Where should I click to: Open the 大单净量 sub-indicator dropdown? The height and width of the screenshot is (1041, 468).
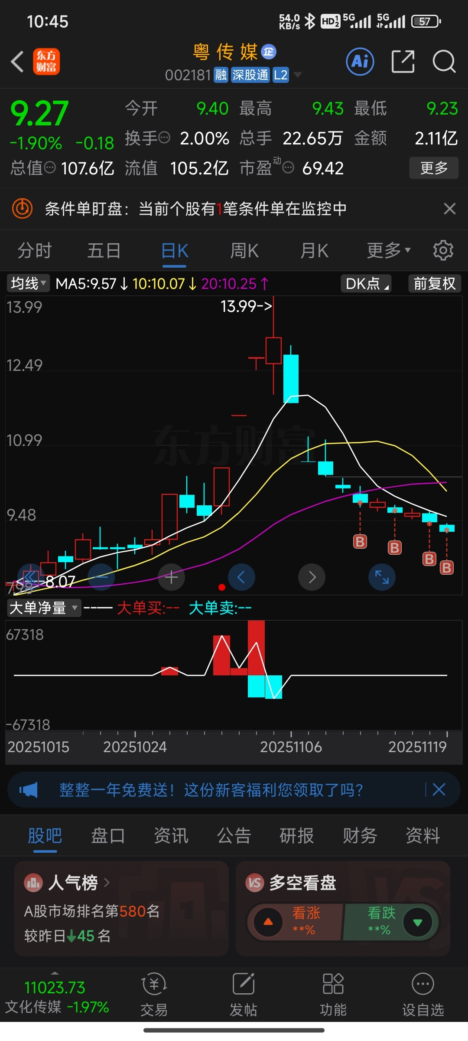(44, 608)
